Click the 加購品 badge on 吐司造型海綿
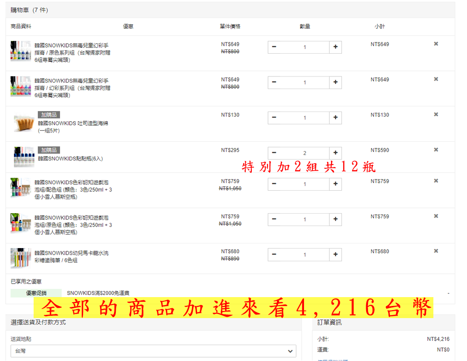 [49, 115]
